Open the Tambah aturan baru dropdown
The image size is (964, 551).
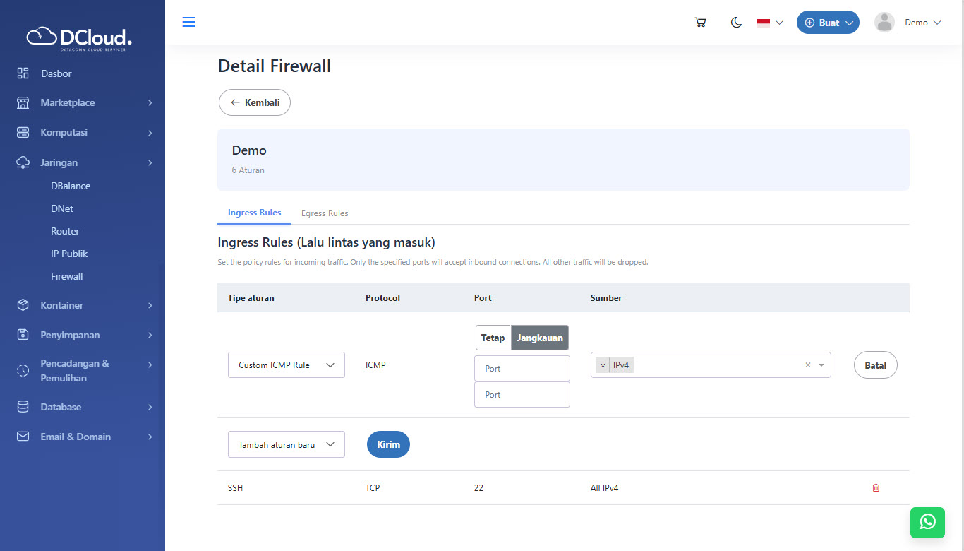(286, 444)
